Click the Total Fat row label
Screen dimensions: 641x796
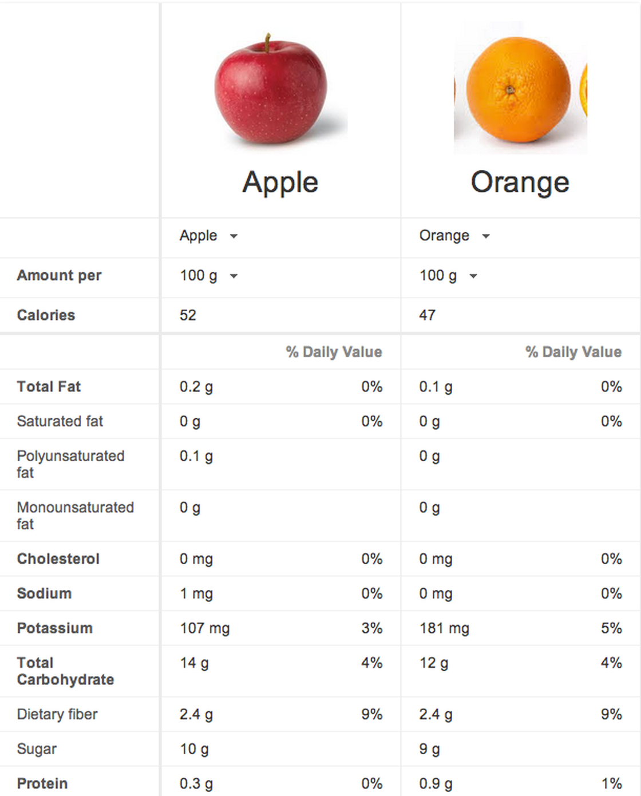[x=49, y=387]
